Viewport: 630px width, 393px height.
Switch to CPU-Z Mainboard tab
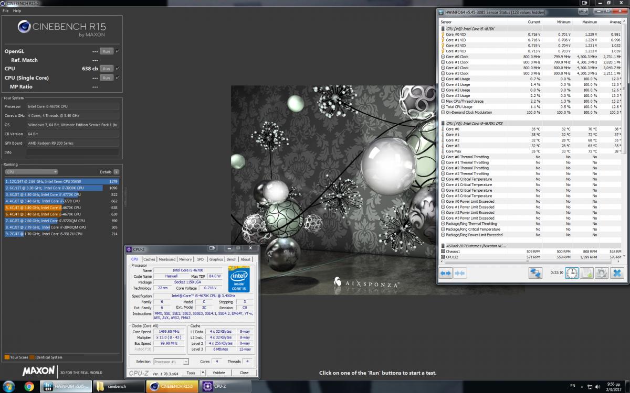167,259
